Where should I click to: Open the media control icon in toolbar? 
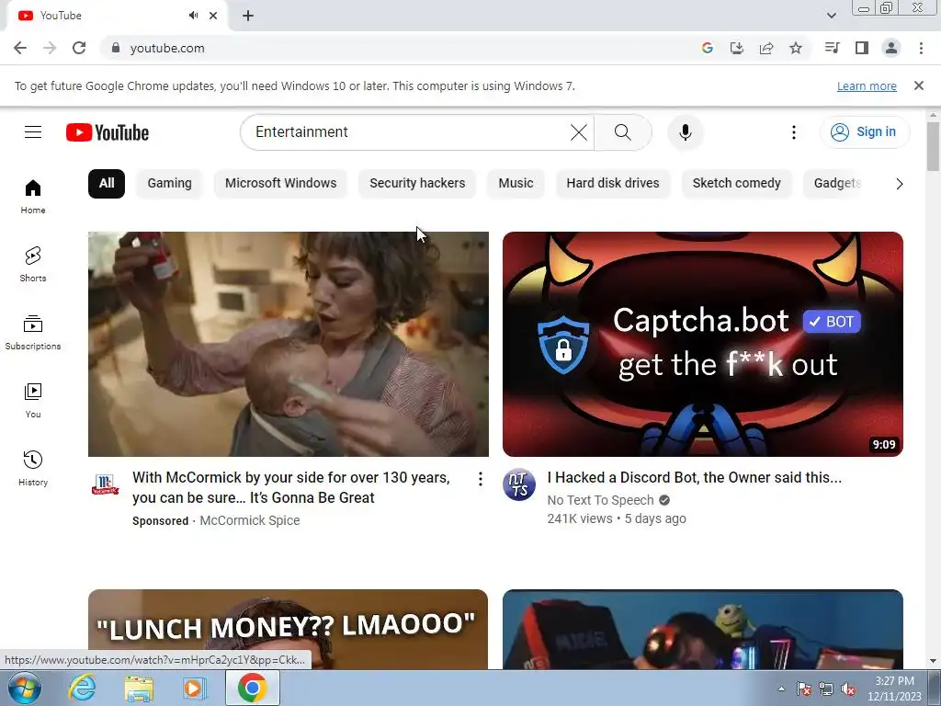click(x=833, y=48)
